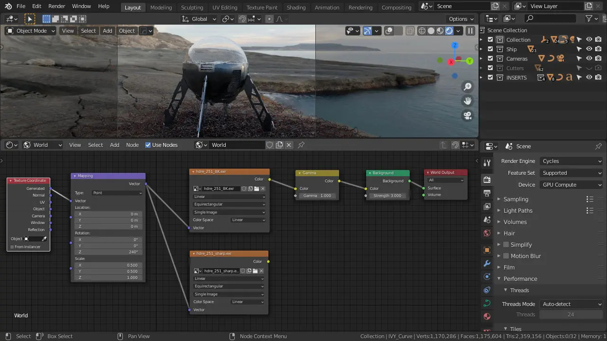Open the Object properties tab icon
Viewport: 607px width, 341px height.
tap(487, 250)
